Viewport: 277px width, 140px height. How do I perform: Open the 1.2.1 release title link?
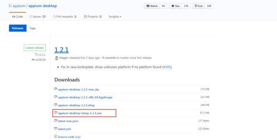point(62,50)
